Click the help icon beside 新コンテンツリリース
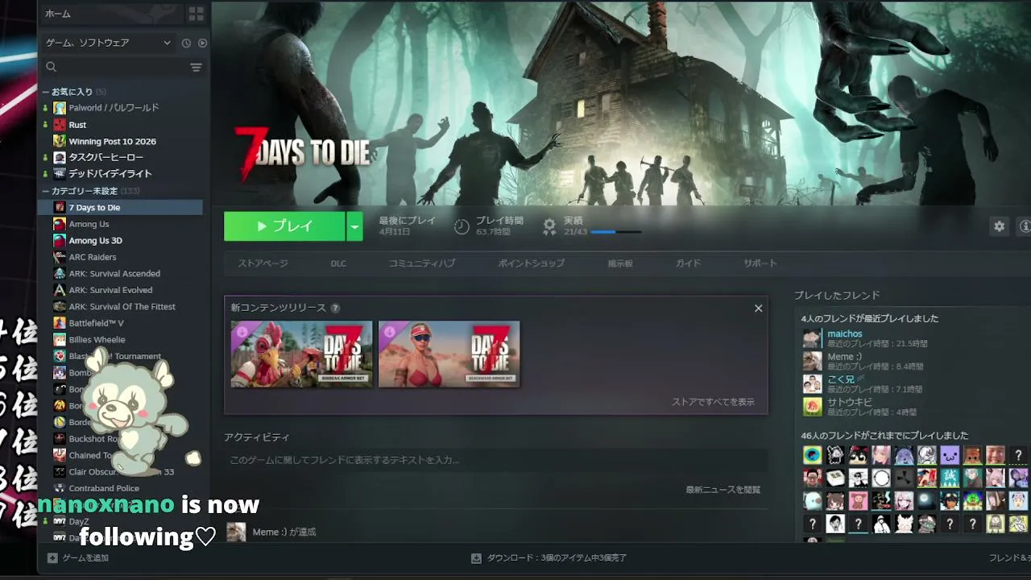 (335, 308)
